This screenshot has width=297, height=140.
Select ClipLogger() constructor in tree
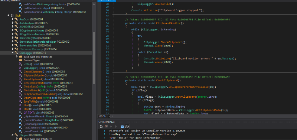41,68
